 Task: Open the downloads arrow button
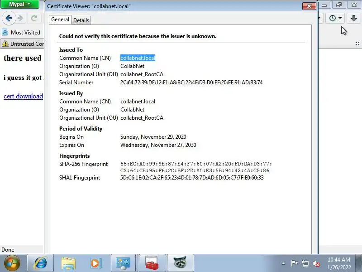tap(353, 18)
